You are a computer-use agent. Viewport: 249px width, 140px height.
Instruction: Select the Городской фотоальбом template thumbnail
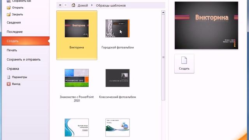pos(117,28)
